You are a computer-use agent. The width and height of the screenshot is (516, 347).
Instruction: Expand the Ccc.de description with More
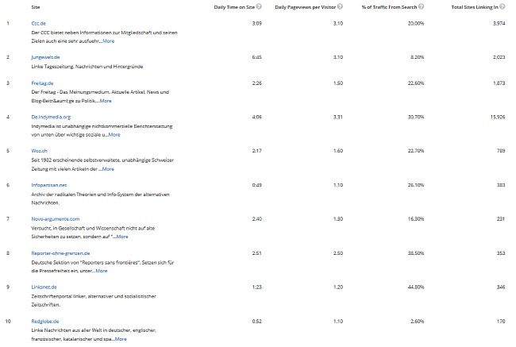108,40
